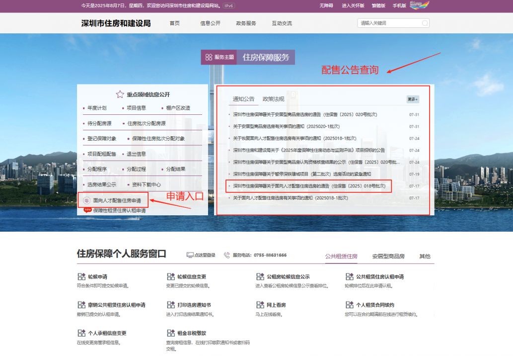Open notice 关于恢复面向人才配售住房选房有关事项的通知
The height and width of the screenshot is (356, 513).
pos(294,138)
